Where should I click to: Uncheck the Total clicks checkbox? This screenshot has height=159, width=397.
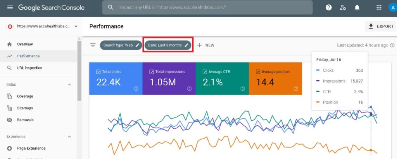[x=98, y=72]
